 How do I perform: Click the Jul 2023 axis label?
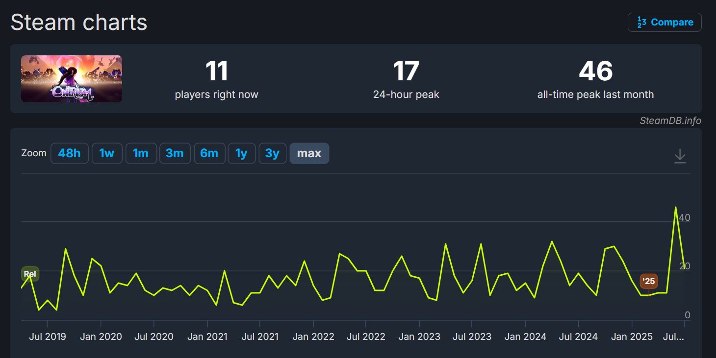coord(472,336)
